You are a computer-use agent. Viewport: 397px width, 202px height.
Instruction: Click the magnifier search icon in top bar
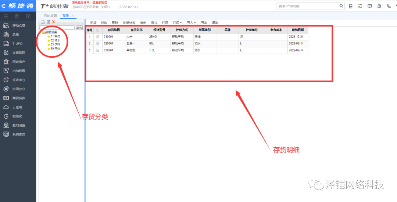tap(341, 6)
